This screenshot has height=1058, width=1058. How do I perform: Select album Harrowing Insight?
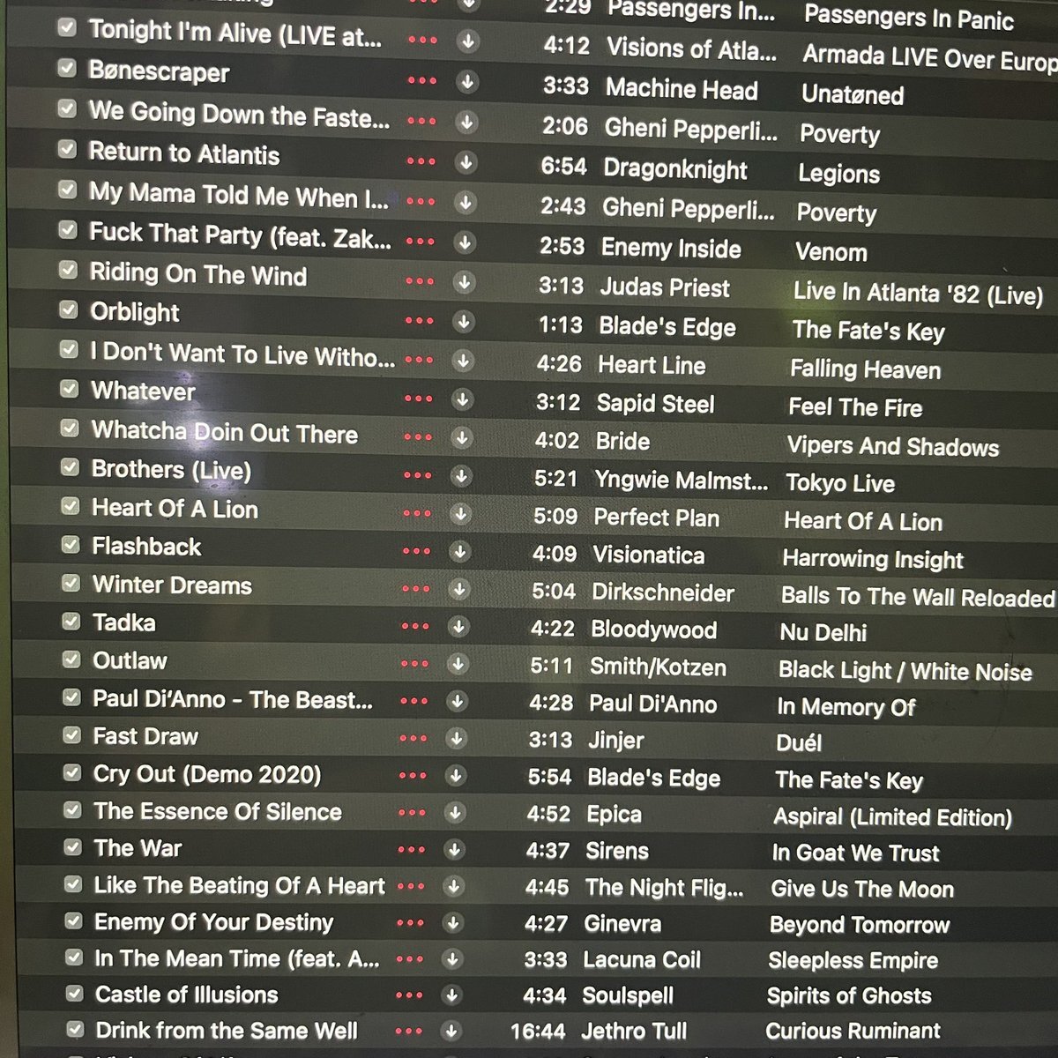(x=873, y=559)
